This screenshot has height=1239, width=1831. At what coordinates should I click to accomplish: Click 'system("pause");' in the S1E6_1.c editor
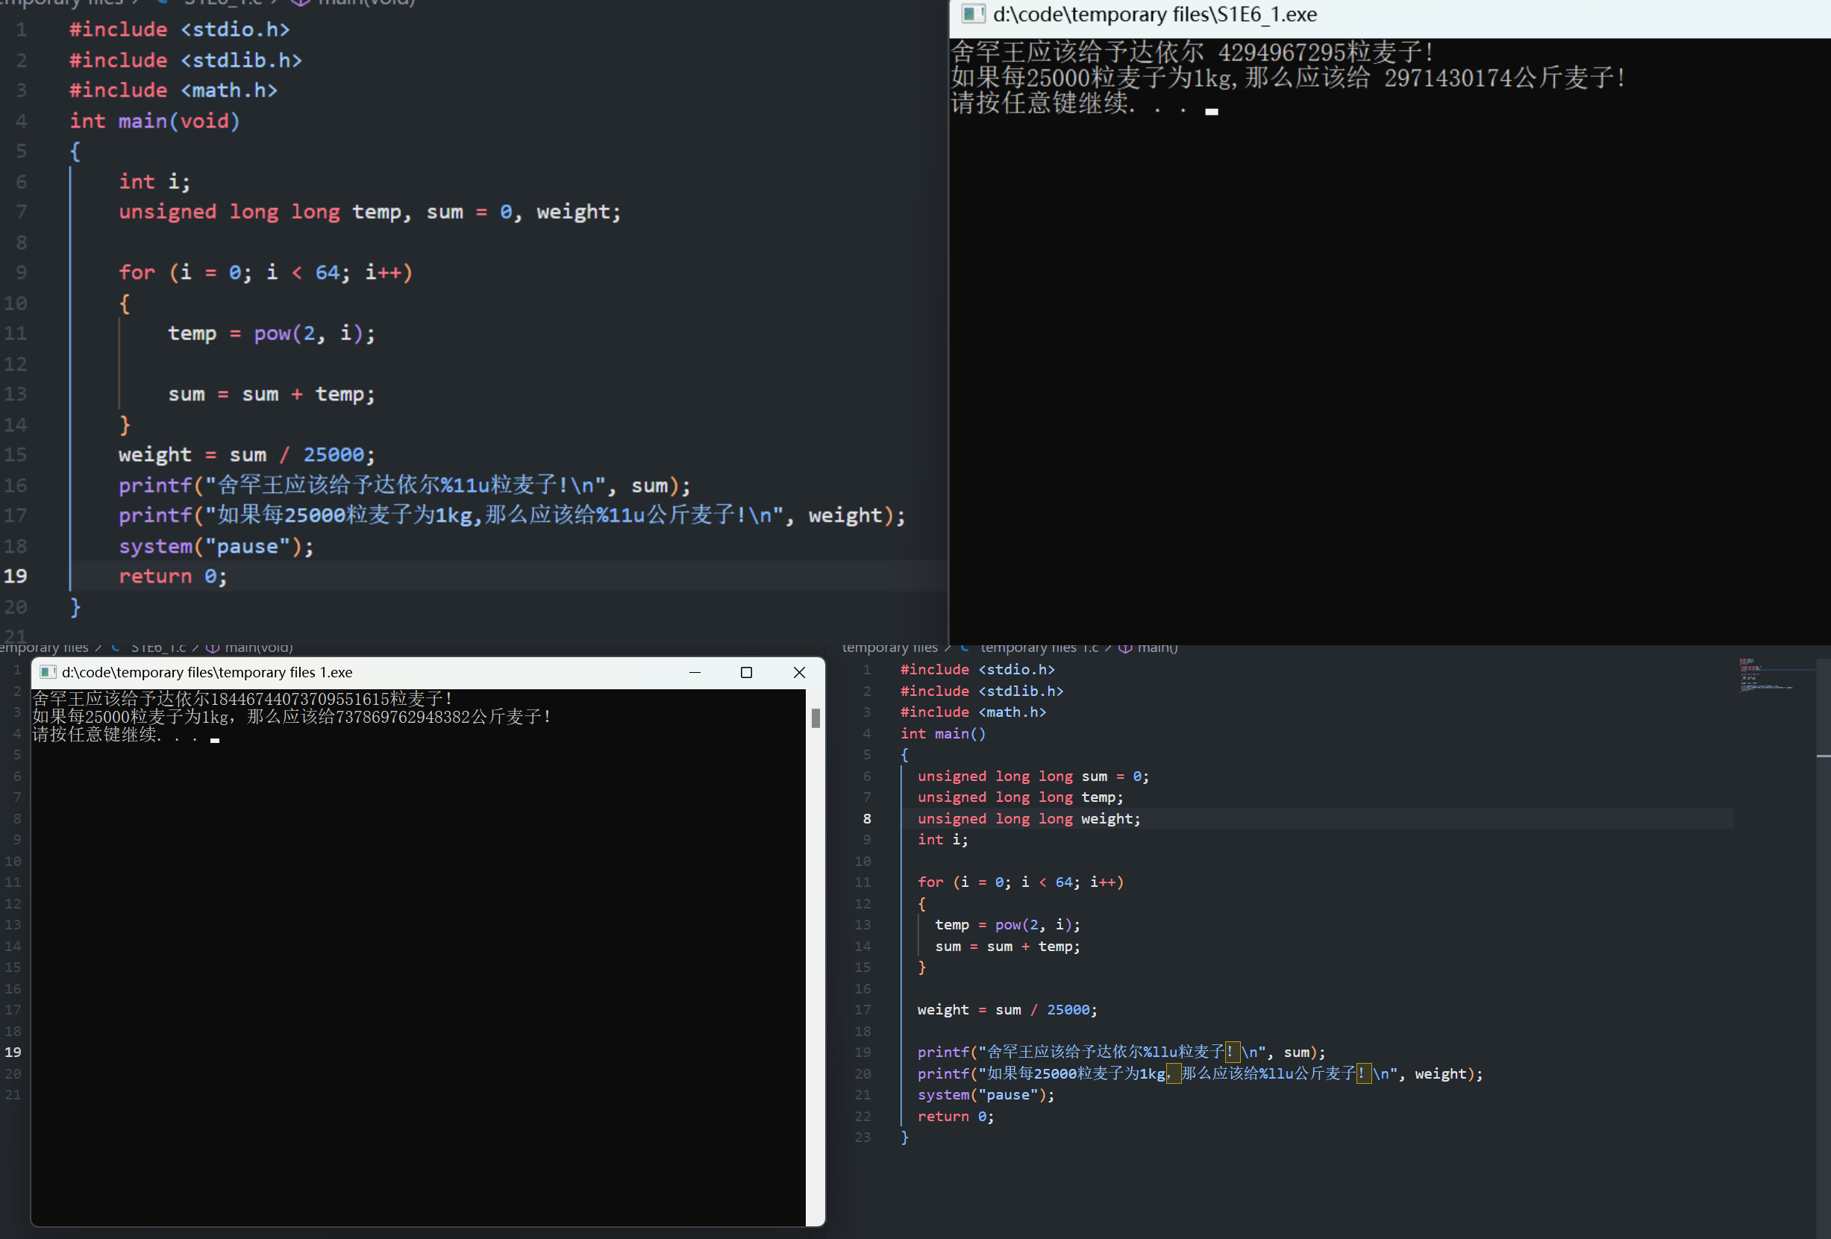coord(216,546)
